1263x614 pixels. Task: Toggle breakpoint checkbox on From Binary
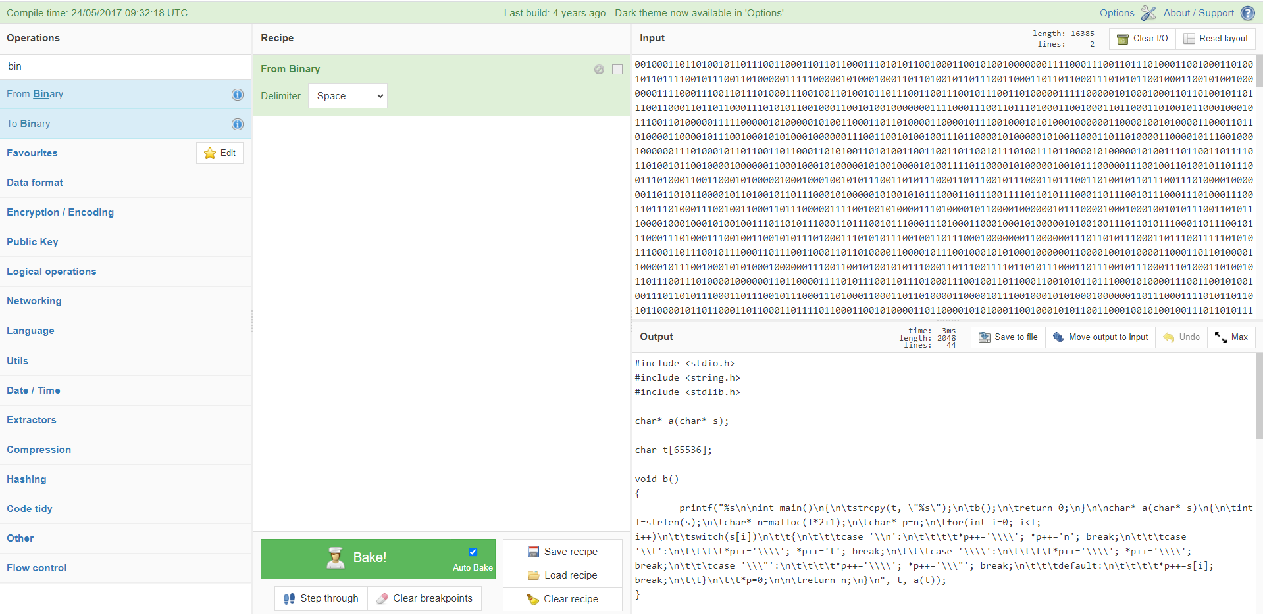click(617, 70)
